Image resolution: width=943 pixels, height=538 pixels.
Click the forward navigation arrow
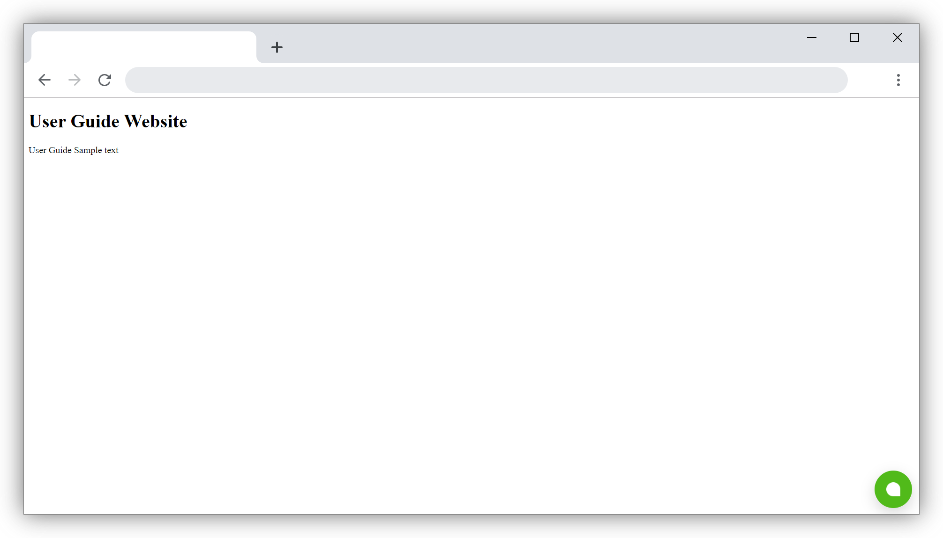75,80
